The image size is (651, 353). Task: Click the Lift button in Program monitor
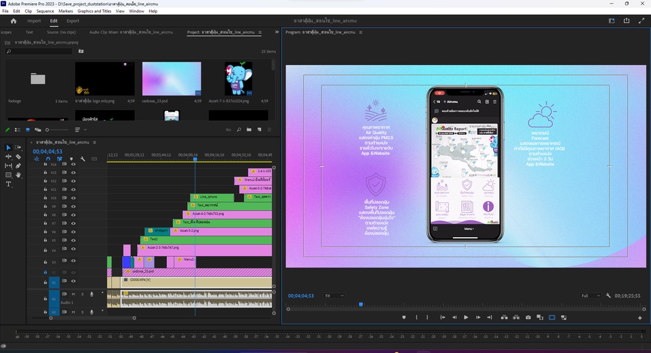504,317
